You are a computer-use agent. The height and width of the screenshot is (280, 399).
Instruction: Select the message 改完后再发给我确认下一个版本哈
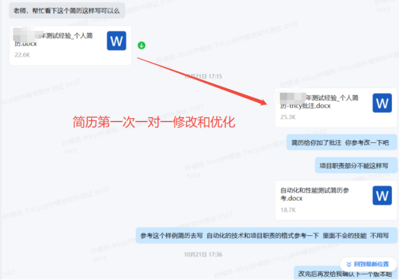345,273
